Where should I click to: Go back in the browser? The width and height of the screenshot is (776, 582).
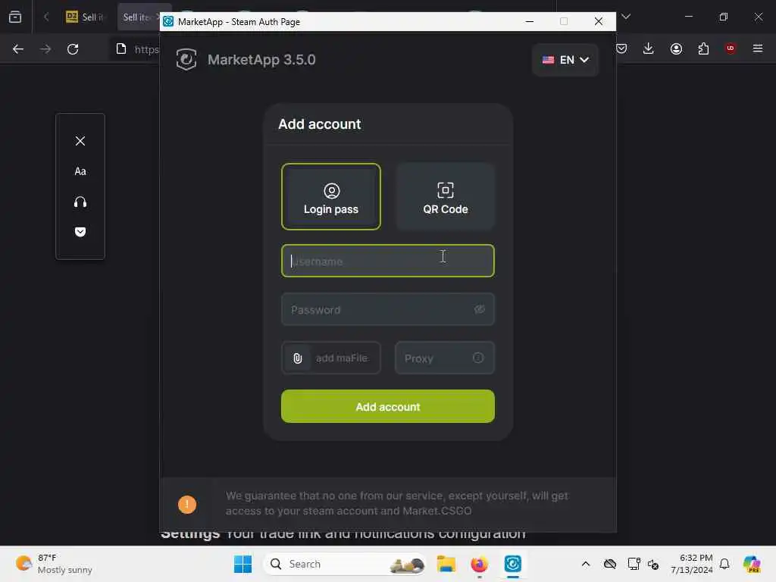18,49
